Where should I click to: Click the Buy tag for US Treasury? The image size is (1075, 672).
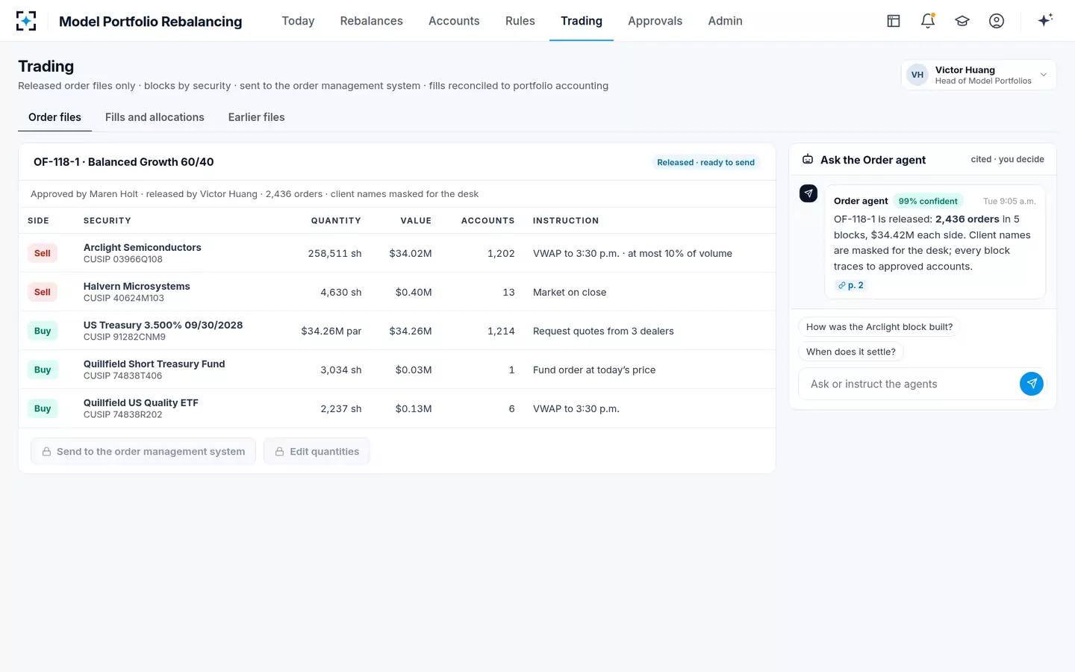click(x=43, y=331)
